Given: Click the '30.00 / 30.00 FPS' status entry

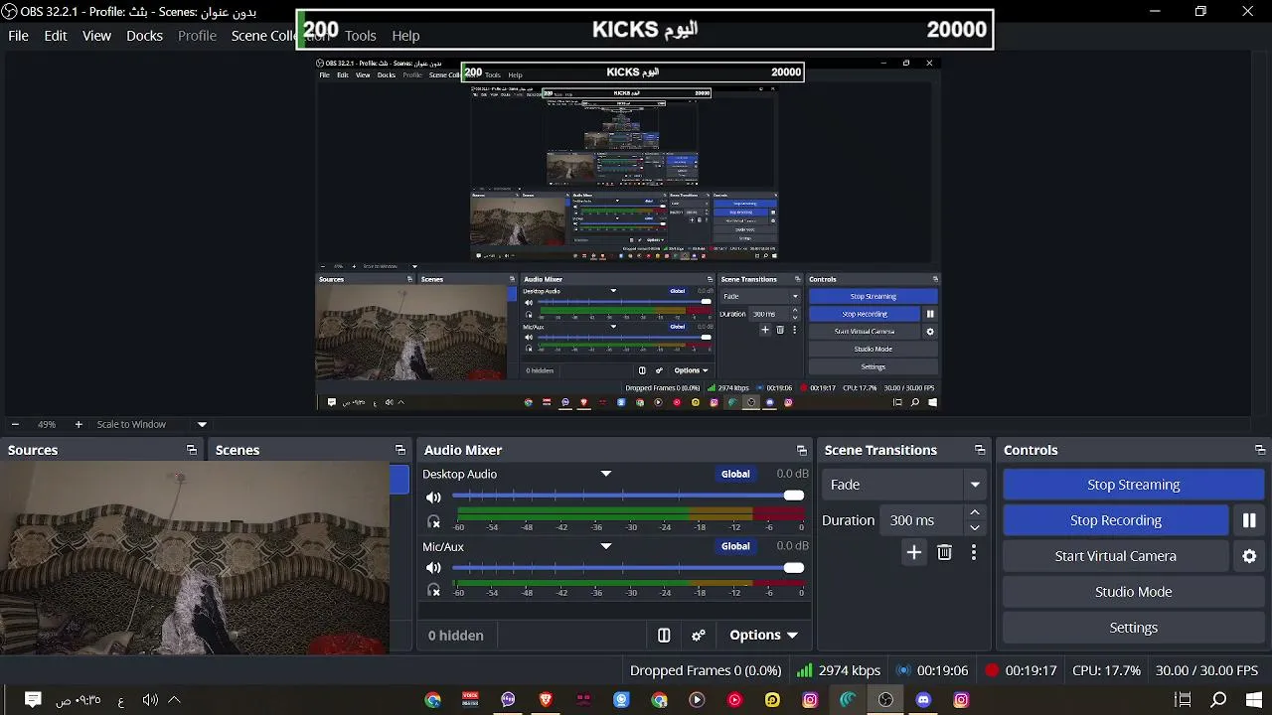Looking at the screenshot, I should click(1206, 670).
